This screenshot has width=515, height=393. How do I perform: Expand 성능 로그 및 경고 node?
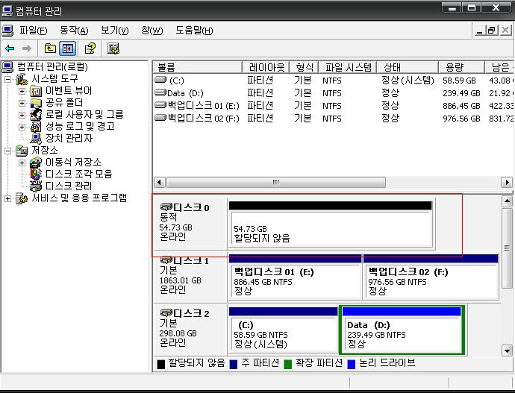(22, 127)
